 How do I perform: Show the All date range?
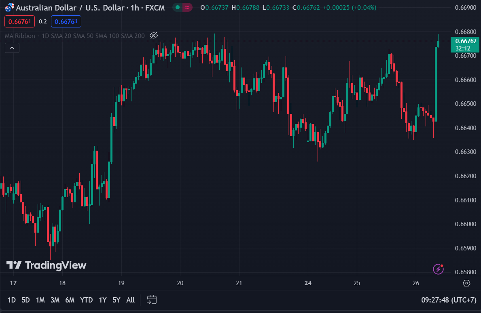(130, 300)
